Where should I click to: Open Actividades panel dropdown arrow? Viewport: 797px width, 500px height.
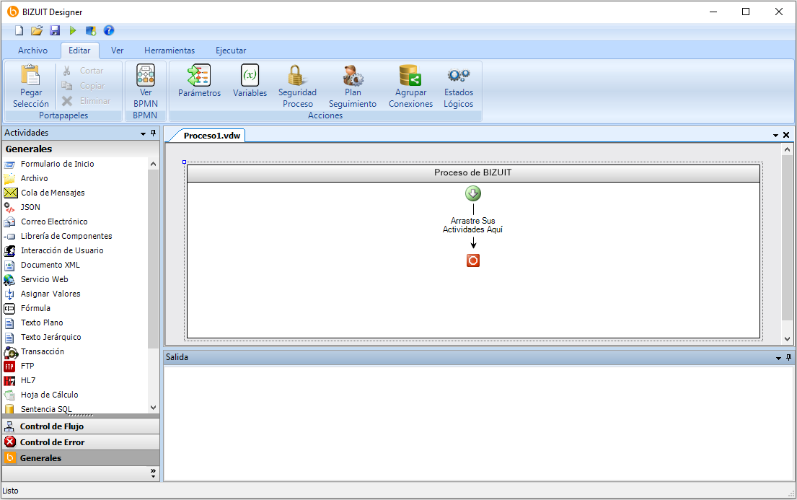tap(143, 133)
